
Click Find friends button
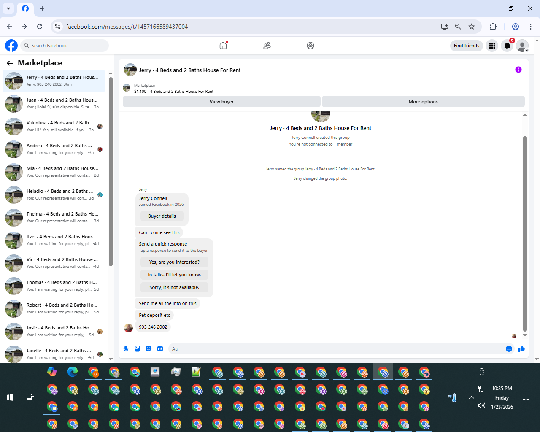467,46
